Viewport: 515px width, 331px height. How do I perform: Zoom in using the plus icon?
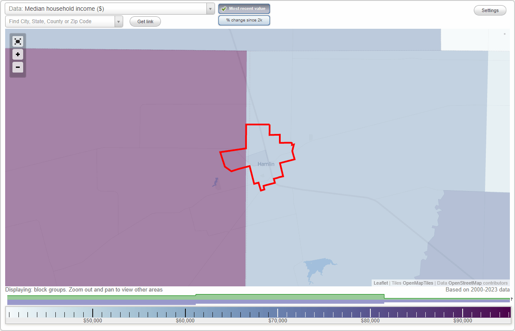[18, 55]
